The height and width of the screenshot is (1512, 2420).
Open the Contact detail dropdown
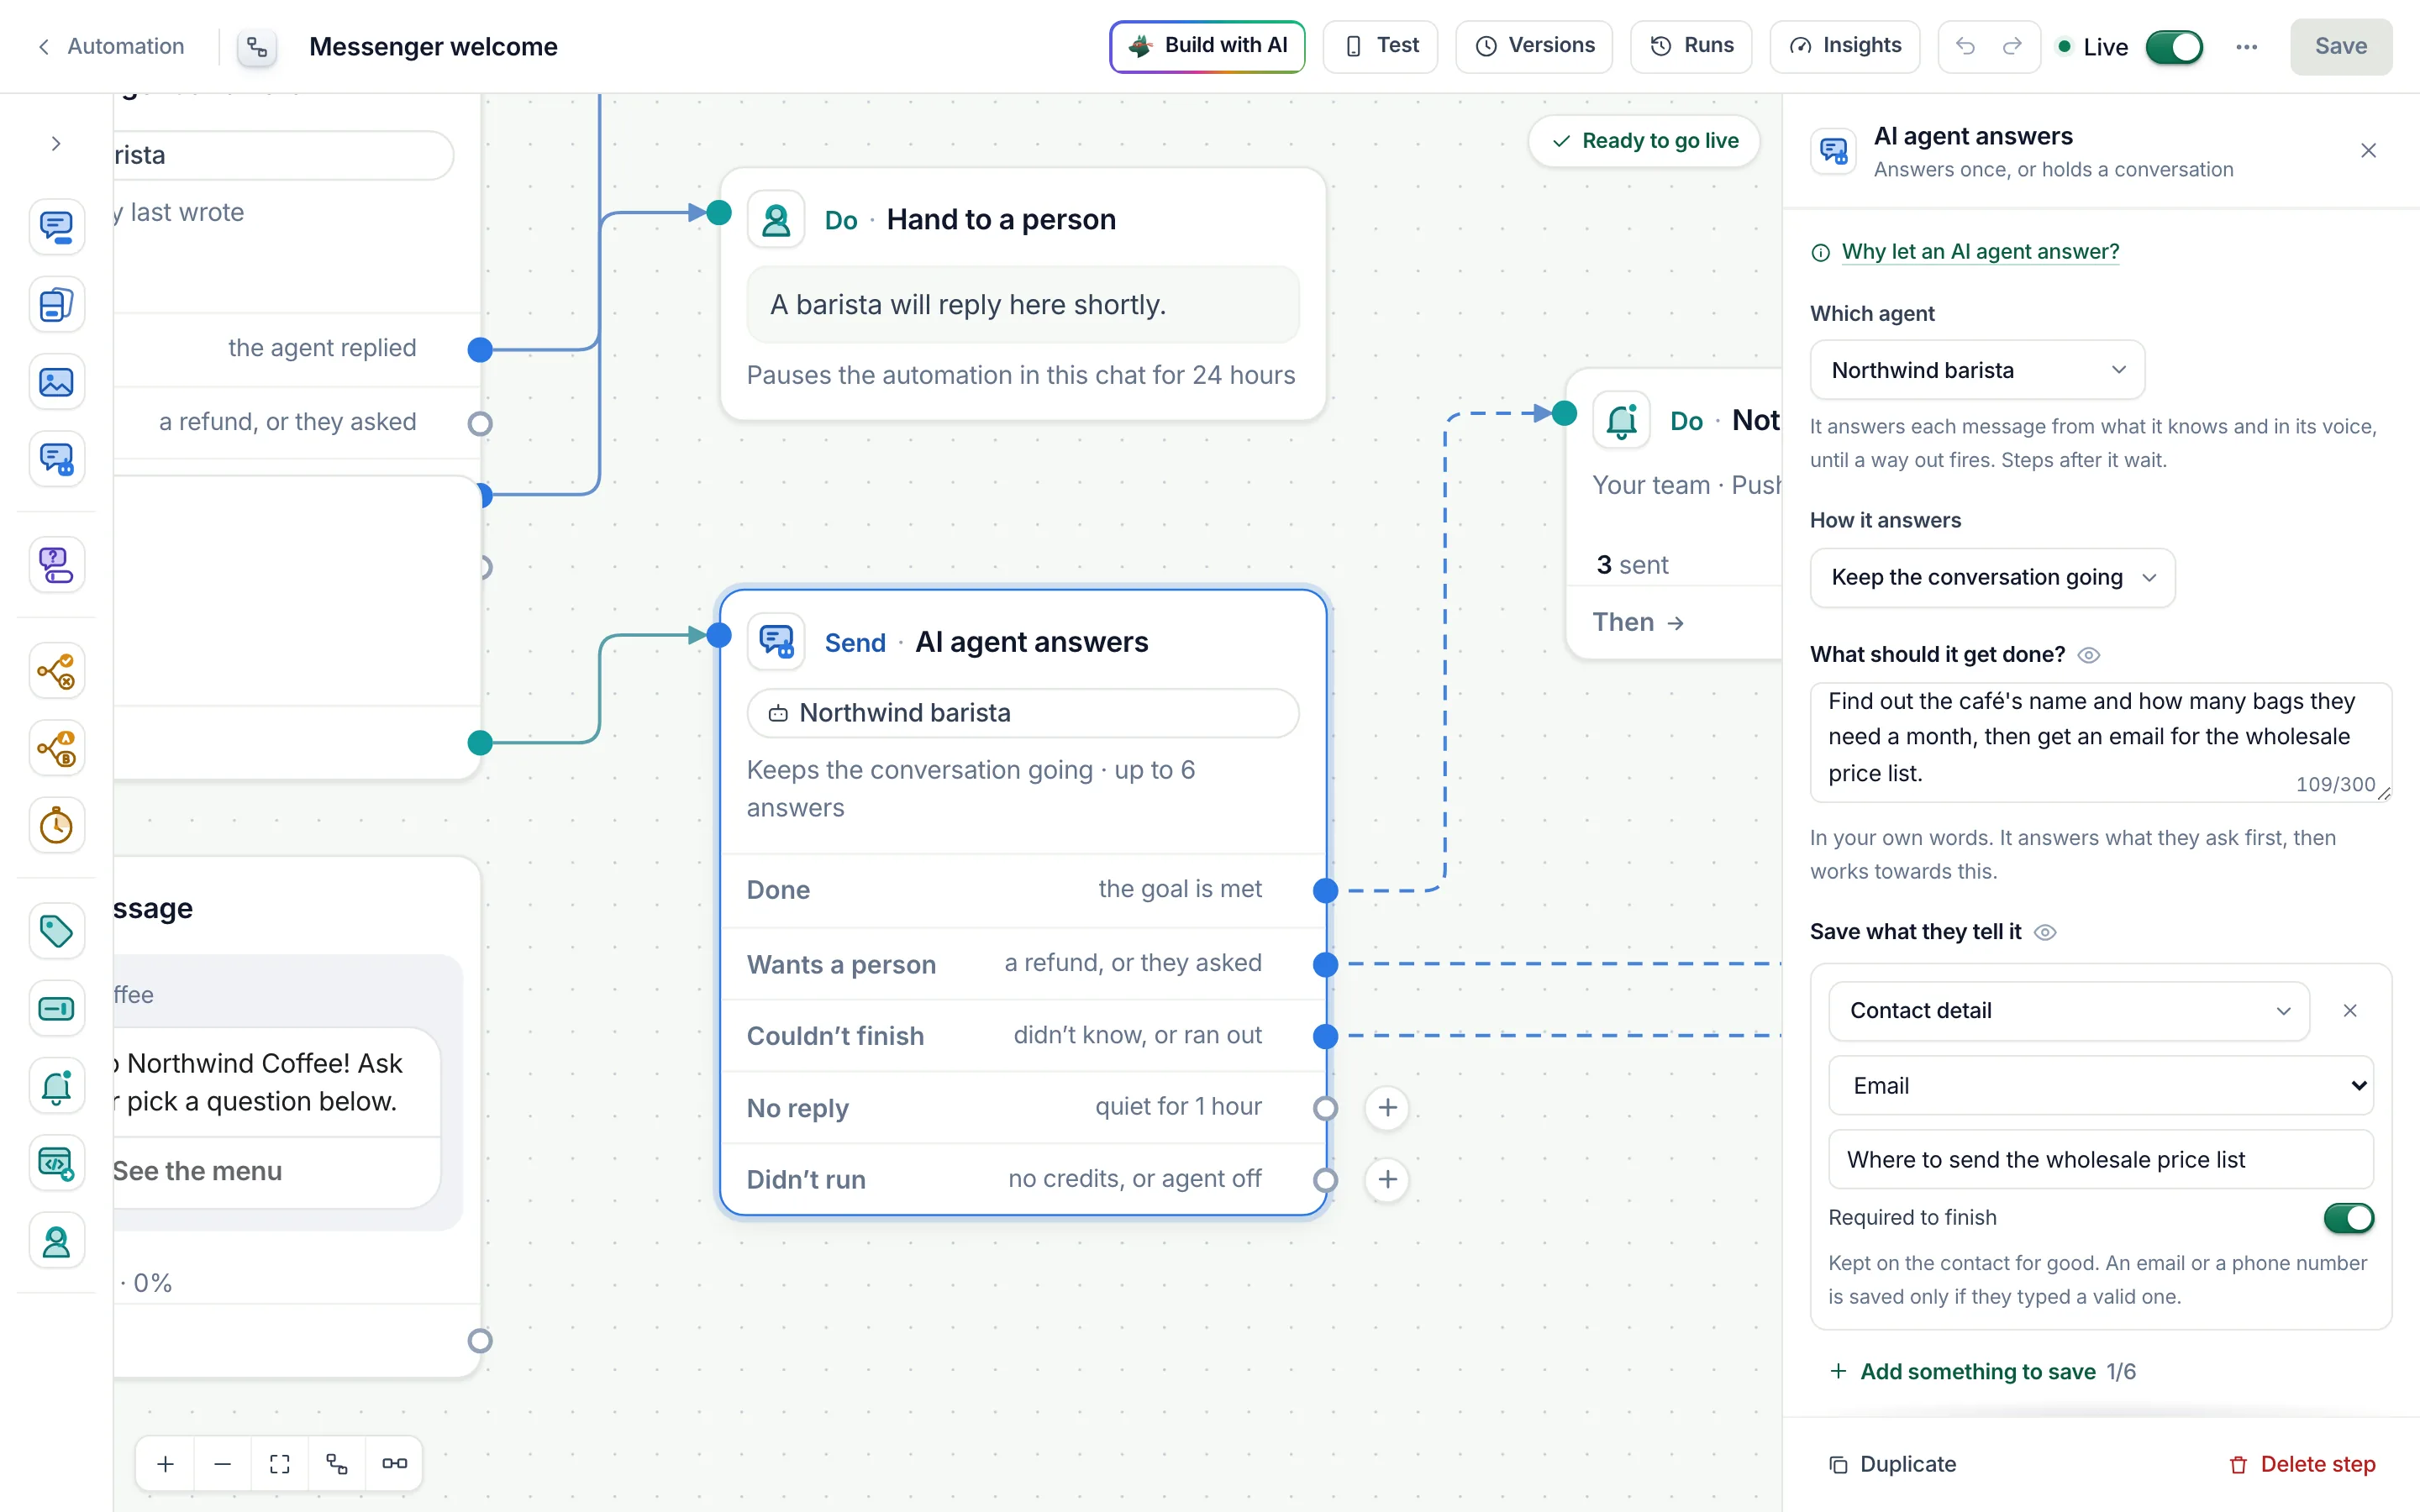pos(2069,1011)
